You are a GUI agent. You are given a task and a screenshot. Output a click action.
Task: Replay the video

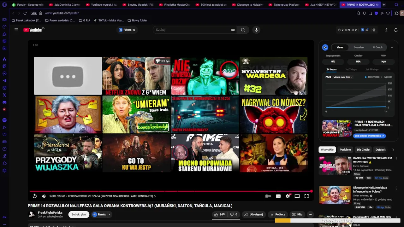click(x=35, y=196)
